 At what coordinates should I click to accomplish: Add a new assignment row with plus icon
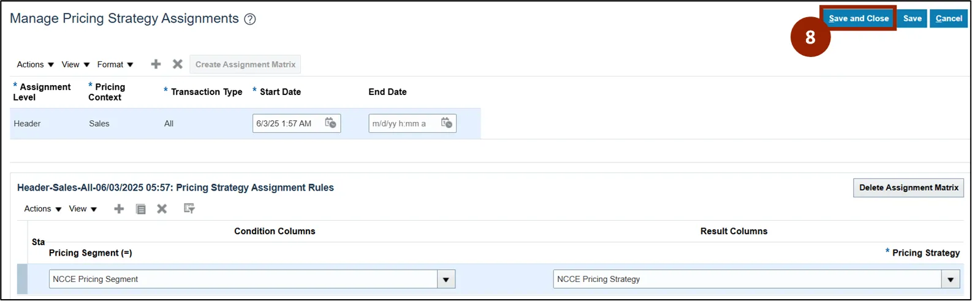point(156,64)
